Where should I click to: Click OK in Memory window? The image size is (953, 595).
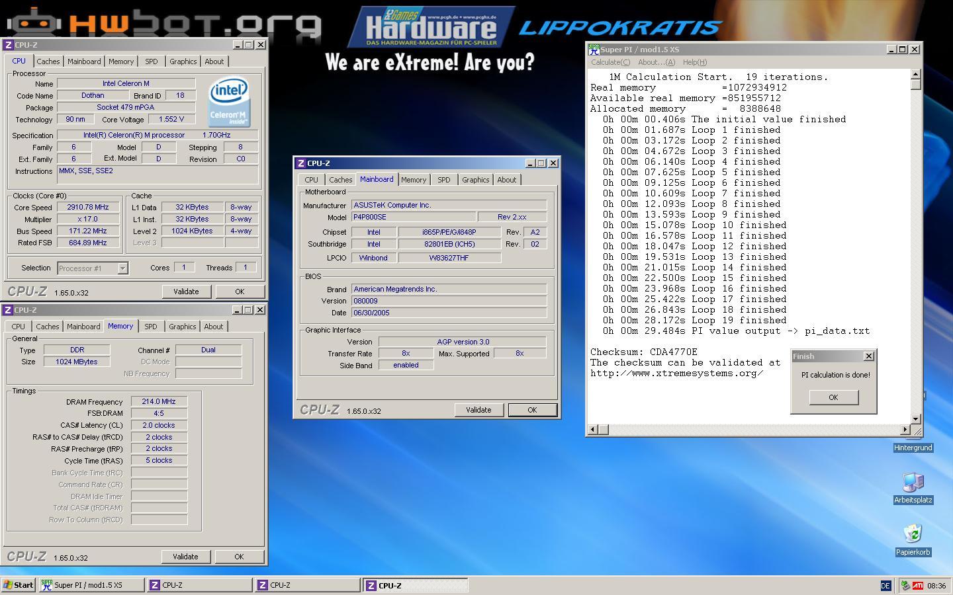coord(239,557)
